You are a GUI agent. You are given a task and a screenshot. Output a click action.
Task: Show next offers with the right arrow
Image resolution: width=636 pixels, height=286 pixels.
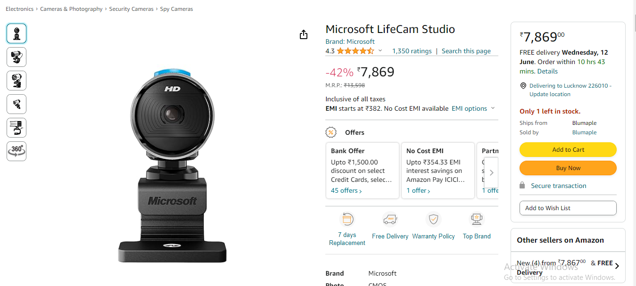[x=491, y=172]
